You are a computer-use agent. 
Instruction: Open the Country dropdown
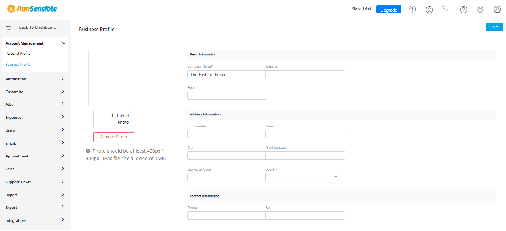point(303,177)
